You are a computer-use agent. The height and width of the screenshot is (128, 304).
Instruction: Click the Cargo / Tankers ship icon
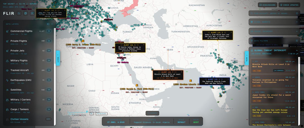[7, 110]
